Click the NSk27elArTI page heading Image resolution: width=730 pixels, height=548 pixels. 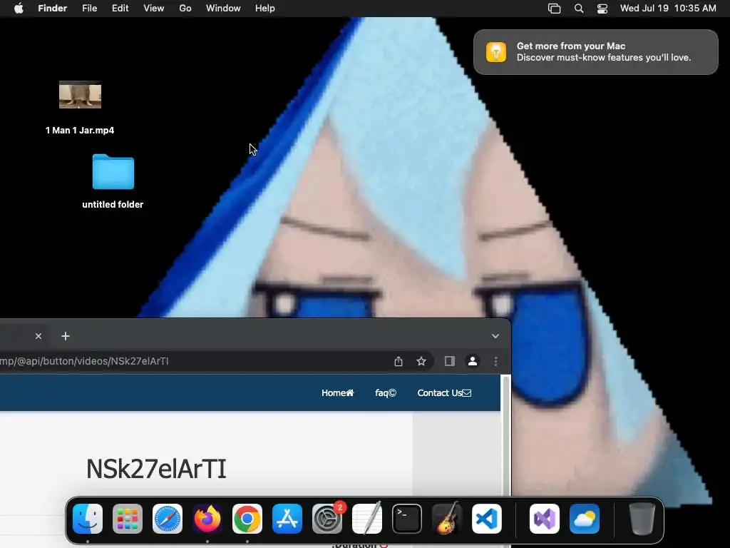[156, 469]
